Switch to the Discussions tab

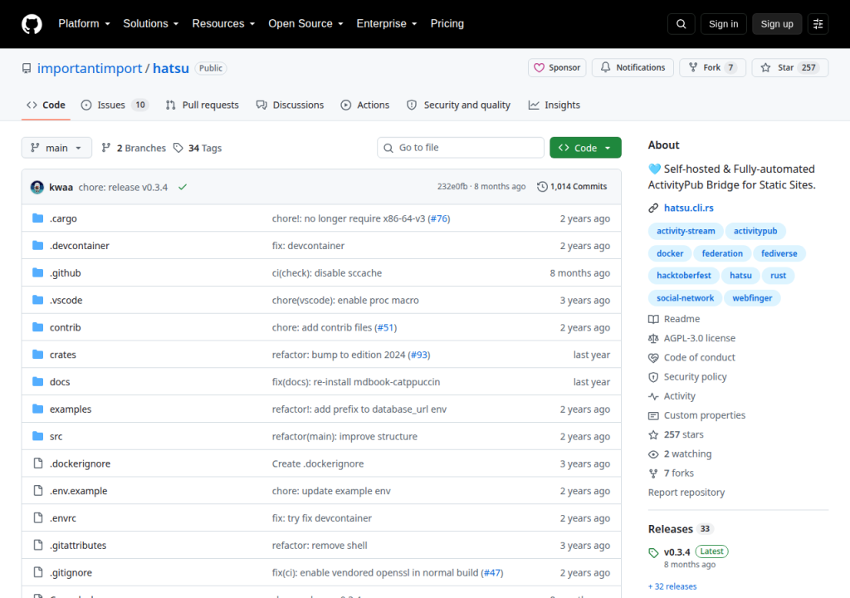point(290,105)
